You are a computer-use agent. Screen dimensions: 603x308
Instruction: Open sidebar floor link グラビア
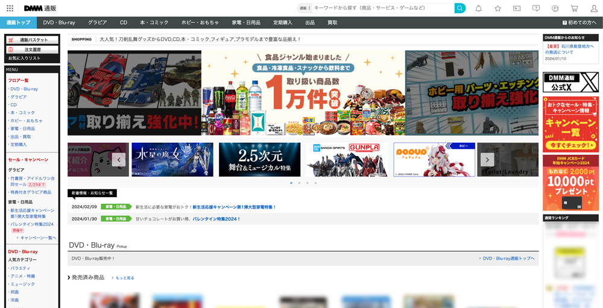point(19,97)
